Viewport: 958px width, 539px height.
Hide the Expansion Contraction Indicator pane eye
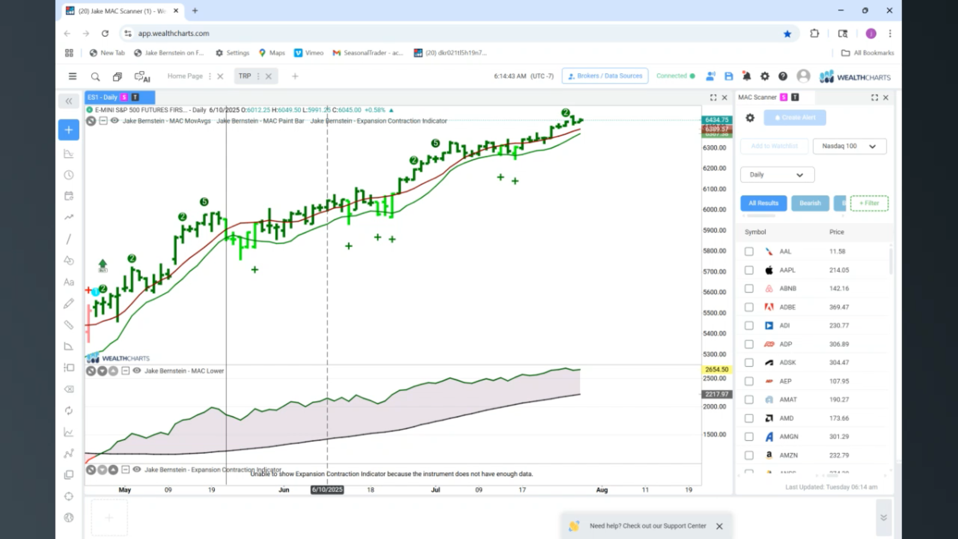pos(137,469)
